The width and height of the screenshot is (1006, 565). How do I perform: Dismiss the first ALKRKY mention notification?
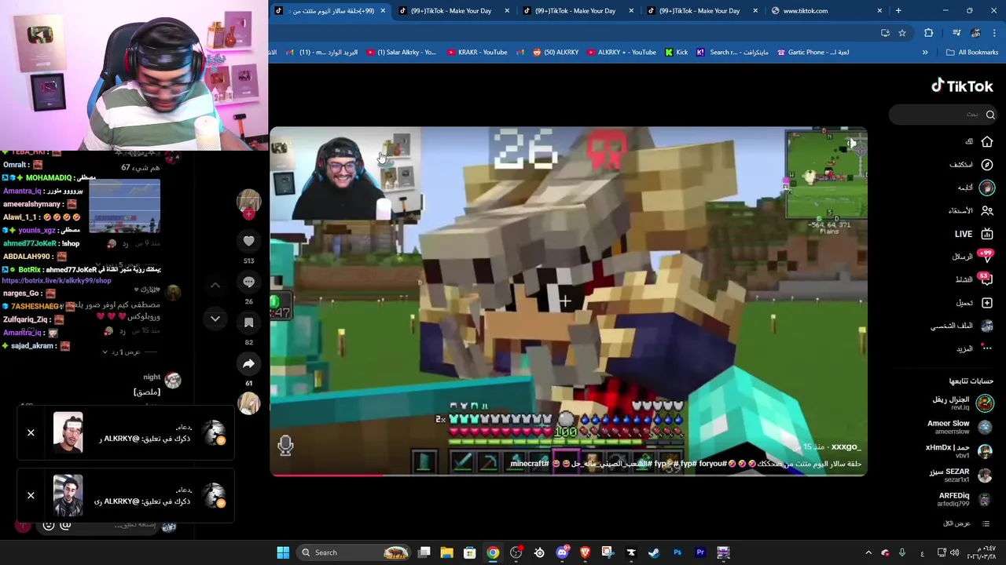pyautogui.click(x=31, y=432)
